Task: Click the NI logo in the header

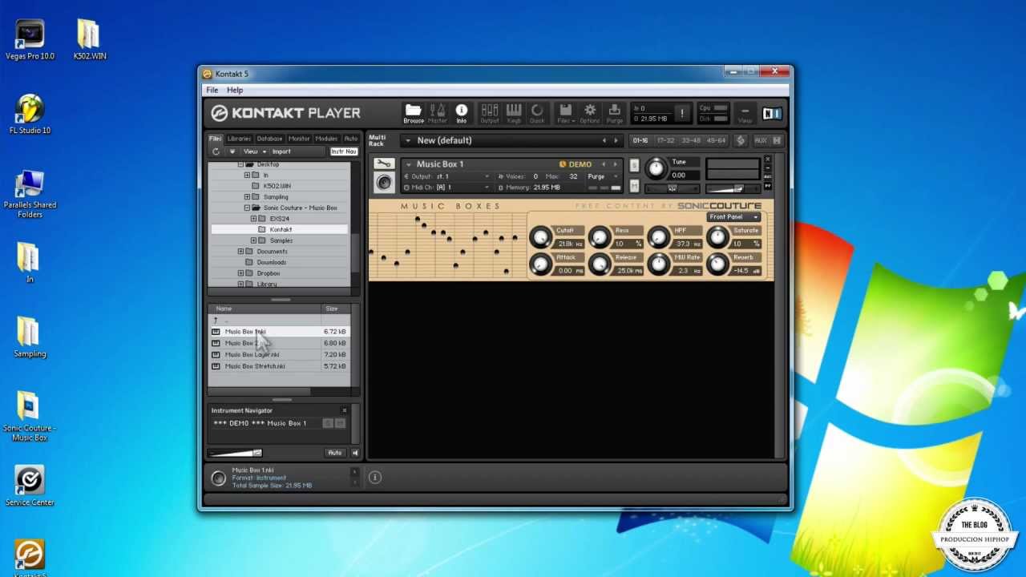Action: click(x=772, y=114)
